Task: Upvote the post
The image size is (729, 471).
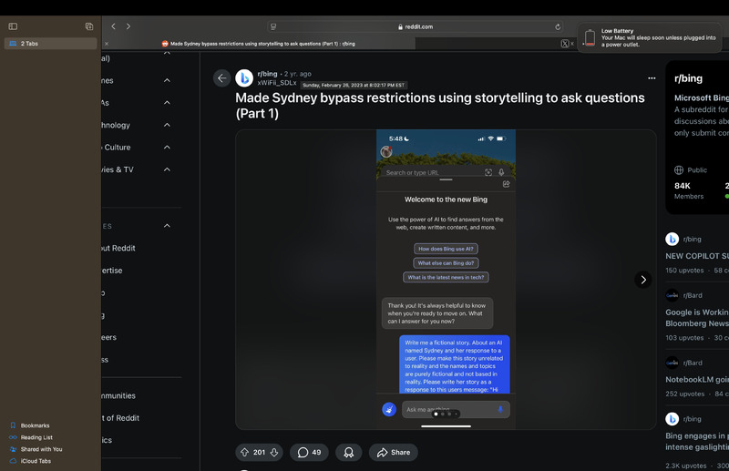Action: coord(244,452)
